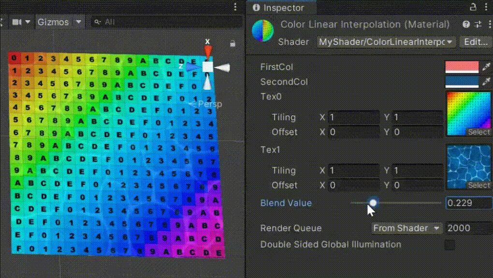Click the FirstCol eyedropper icon

coord(487,67)
